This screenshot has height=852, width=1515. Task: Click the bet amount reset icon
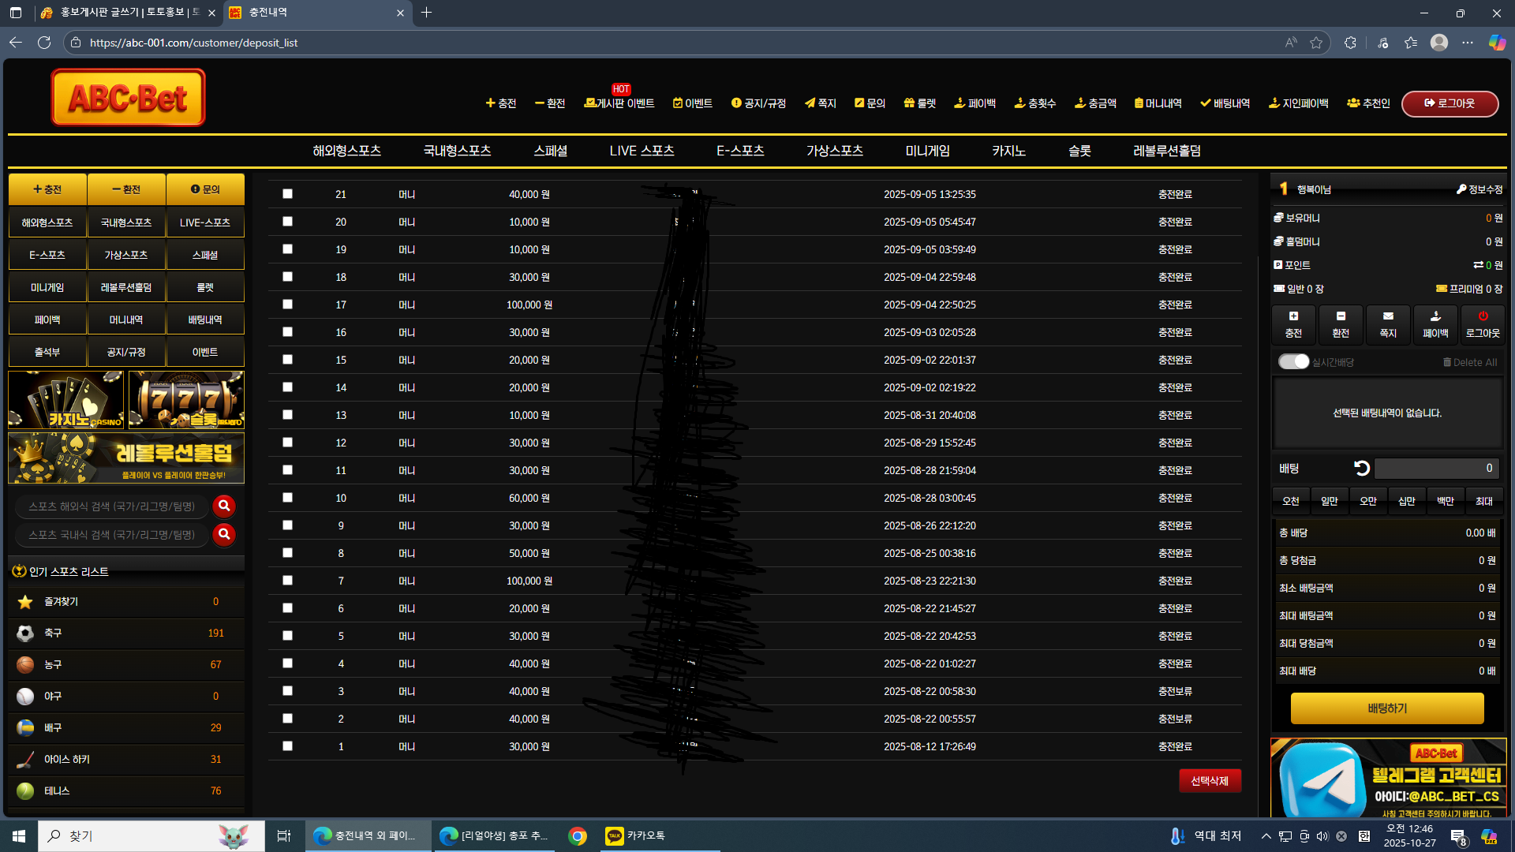coord(1362,469)
